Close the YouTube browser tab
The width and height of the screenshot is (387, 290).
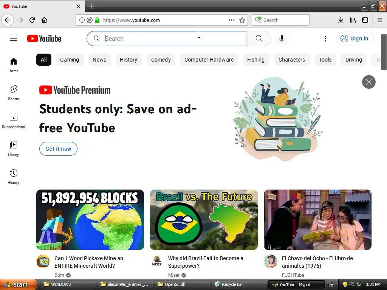point(78,6)
